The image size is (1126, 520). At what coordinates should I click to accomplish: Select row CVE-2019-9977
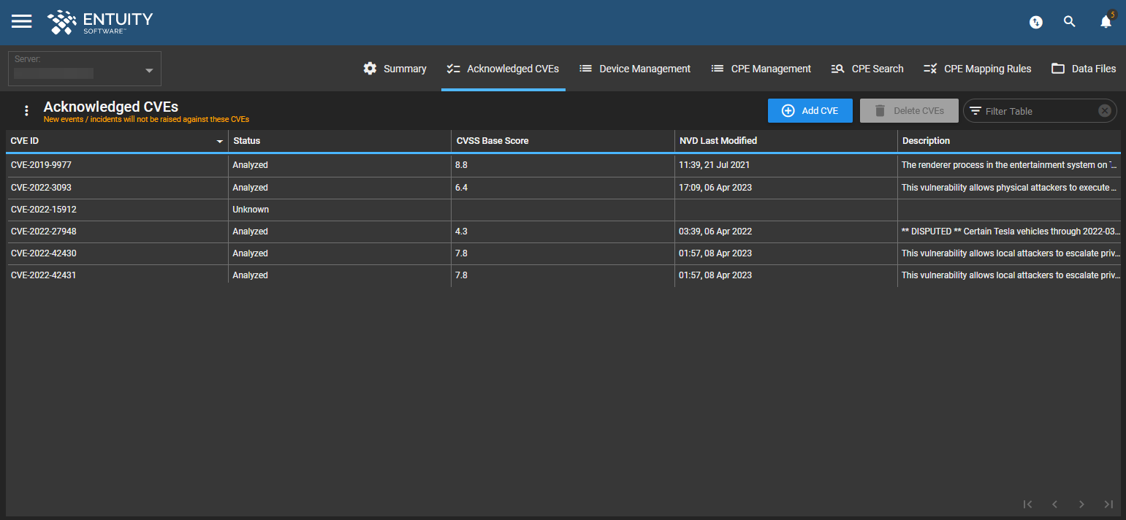[x=563, y=165]
